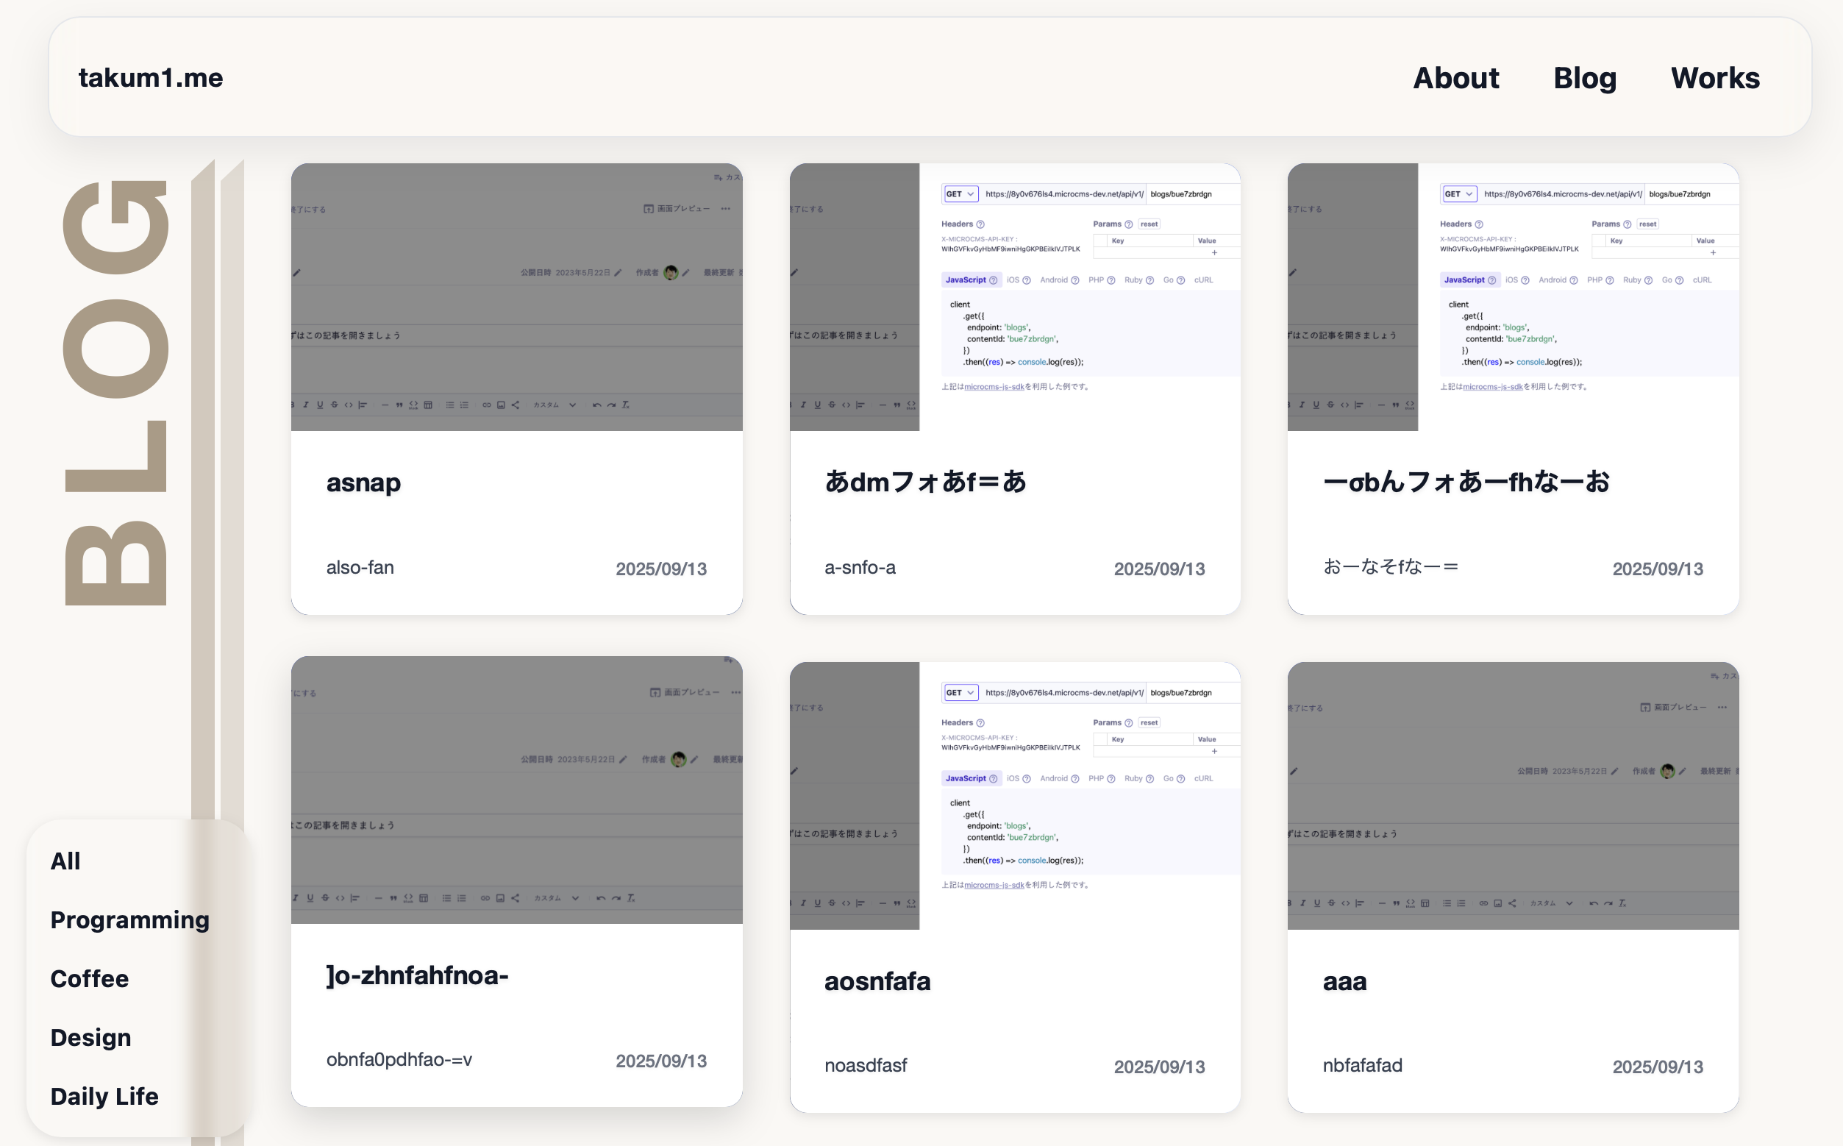Click the a-snfo-a tag label

pyautogui.click(x=860, y=567)
